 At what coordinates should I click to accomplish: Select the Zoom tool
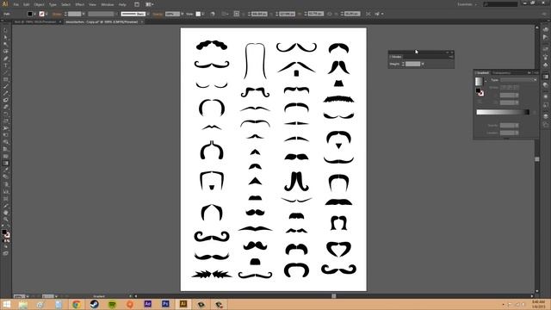coord(5,220)
